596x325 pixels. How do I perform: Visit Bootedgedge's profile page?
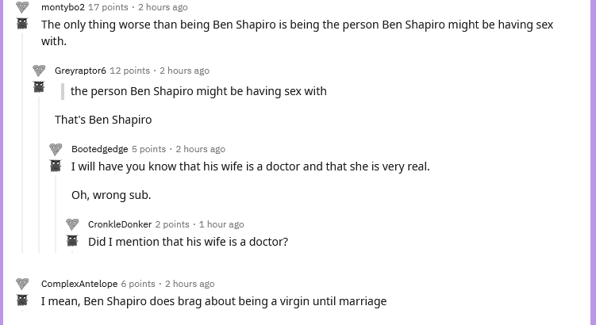coord(99,149)
